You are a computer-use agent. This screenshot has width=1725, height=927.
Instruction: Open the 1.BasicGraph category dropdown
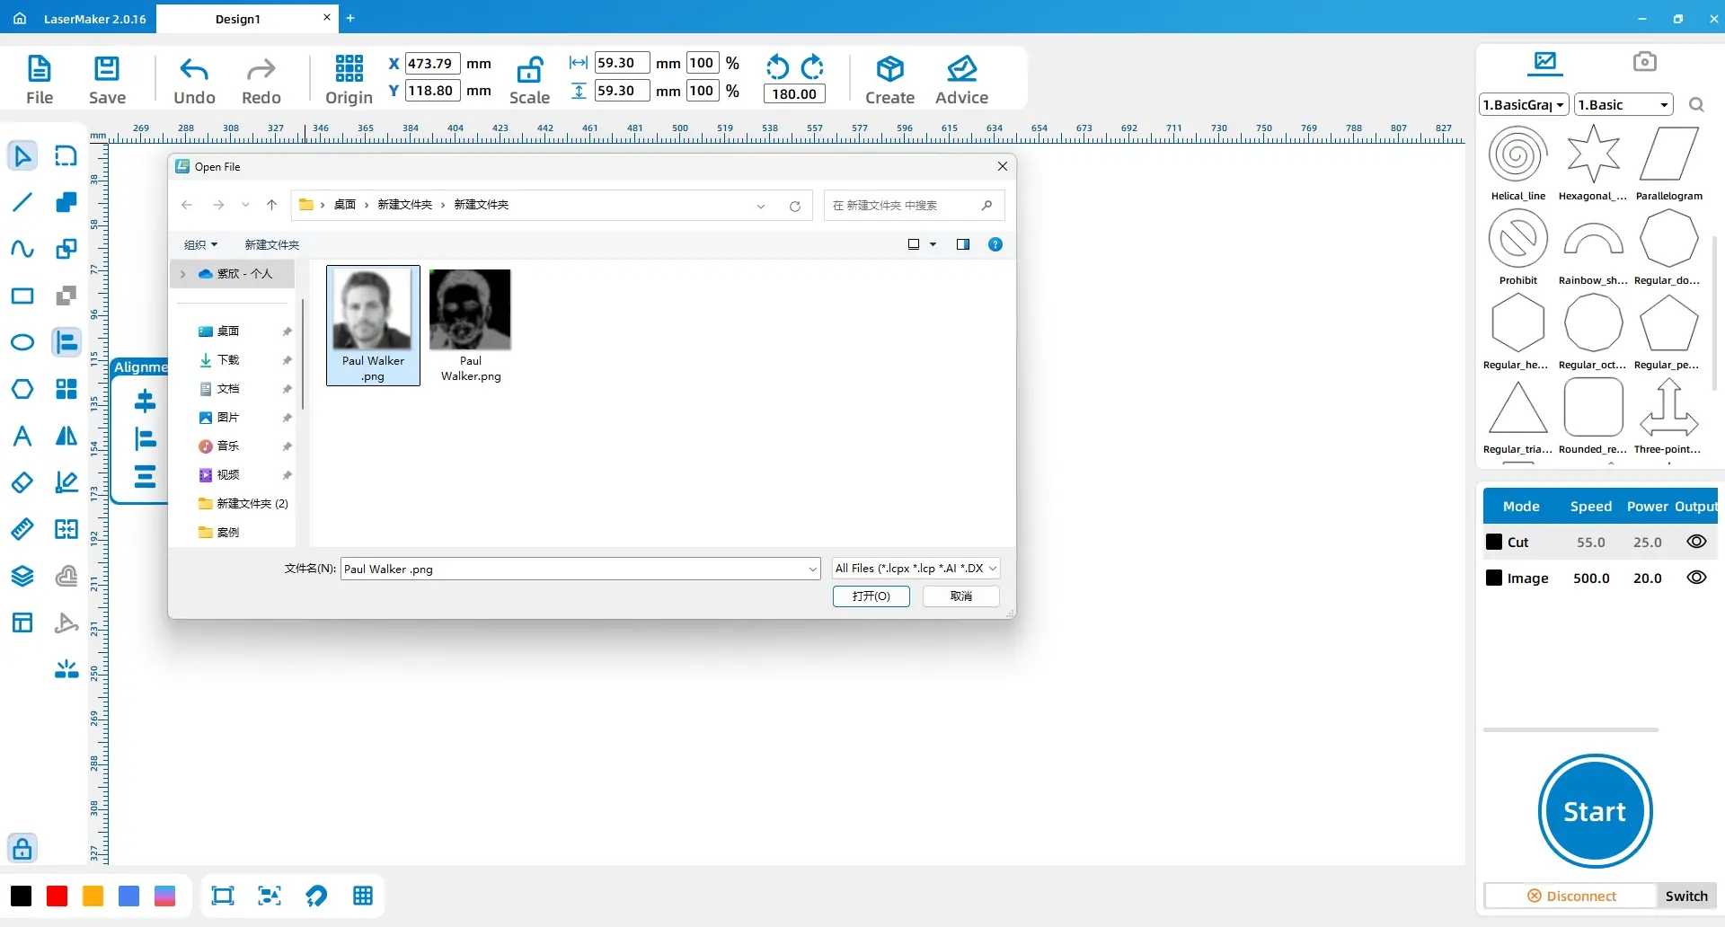pos(1524,105)
